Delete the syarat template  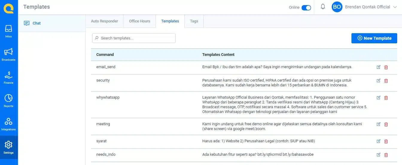(386, 141)
